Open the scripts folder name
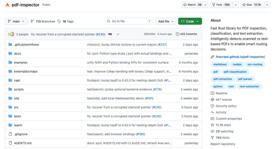 19,89
